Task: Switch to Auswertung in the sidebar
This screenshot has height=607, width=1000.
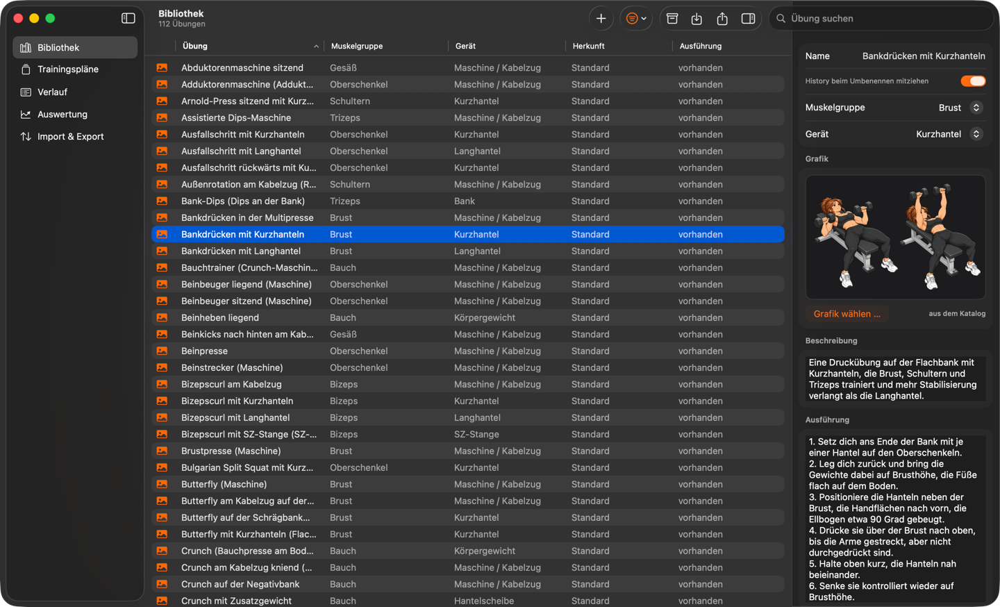Action: point(75,114)
